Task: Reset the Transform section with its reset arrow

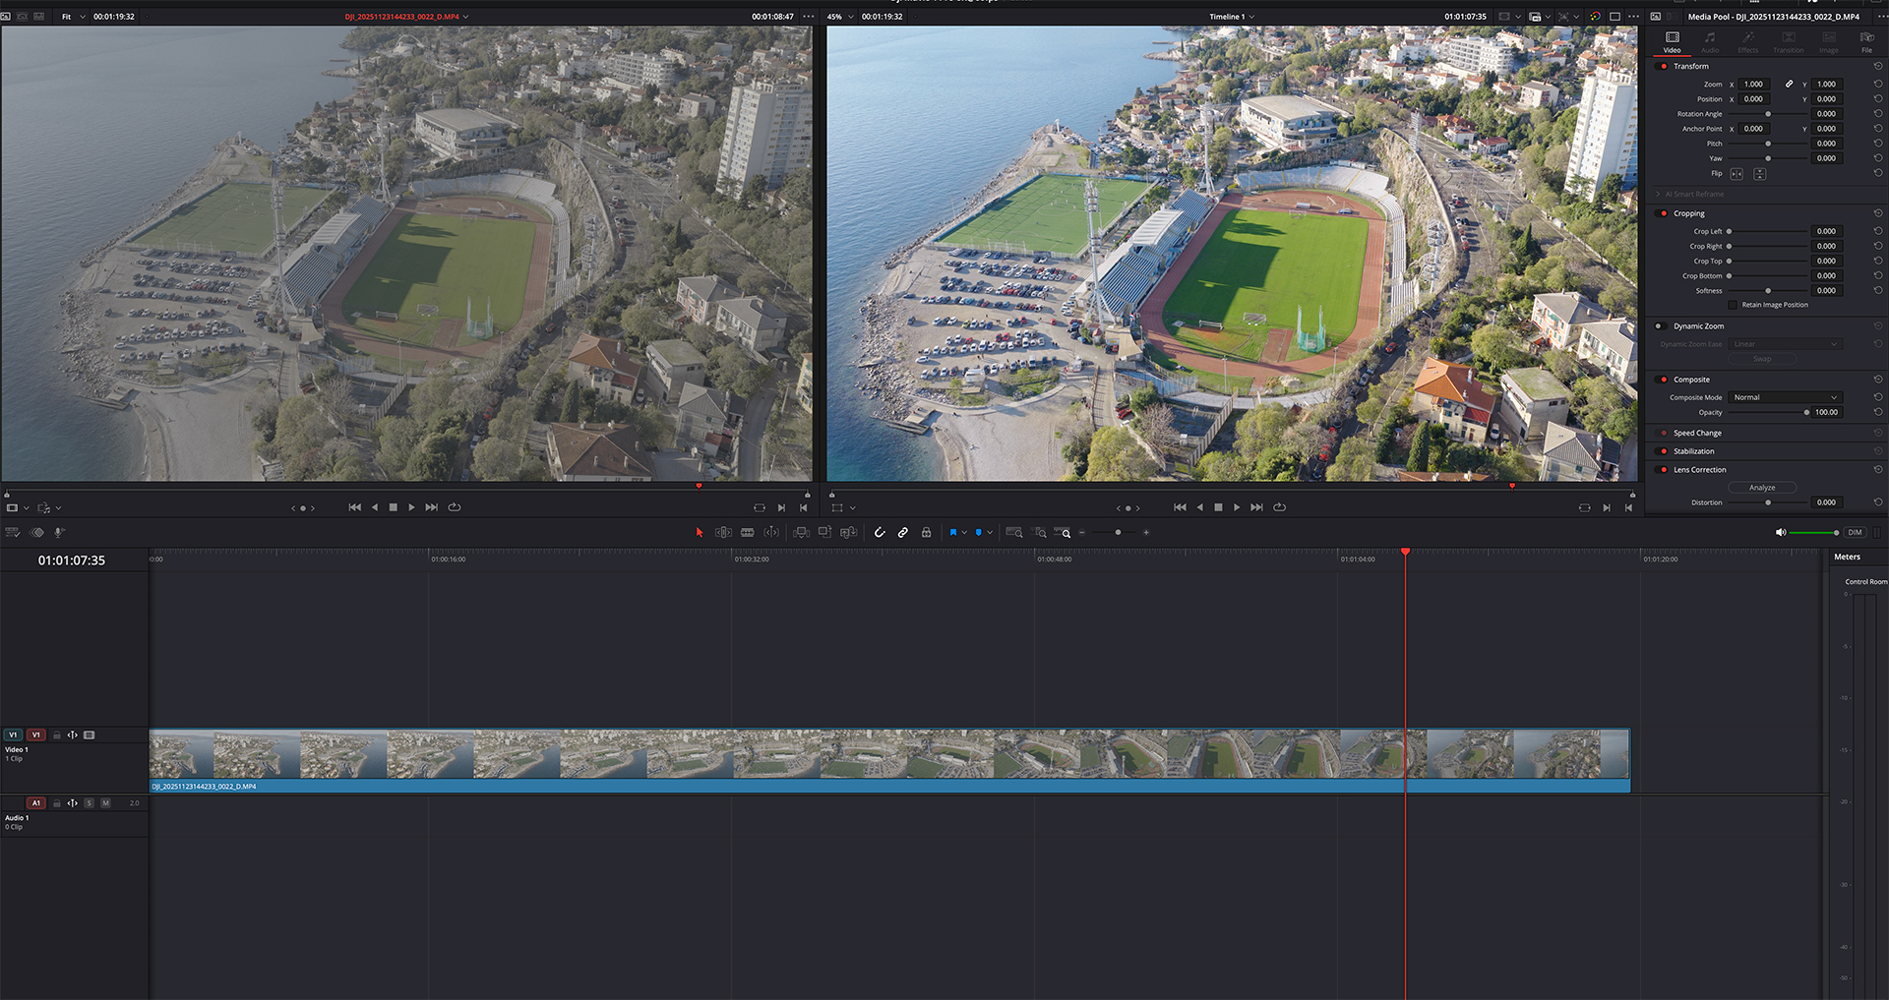Action: point(1877,67)
